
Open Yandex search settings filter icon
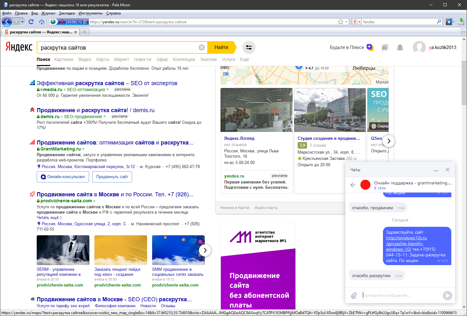point(249,47)
